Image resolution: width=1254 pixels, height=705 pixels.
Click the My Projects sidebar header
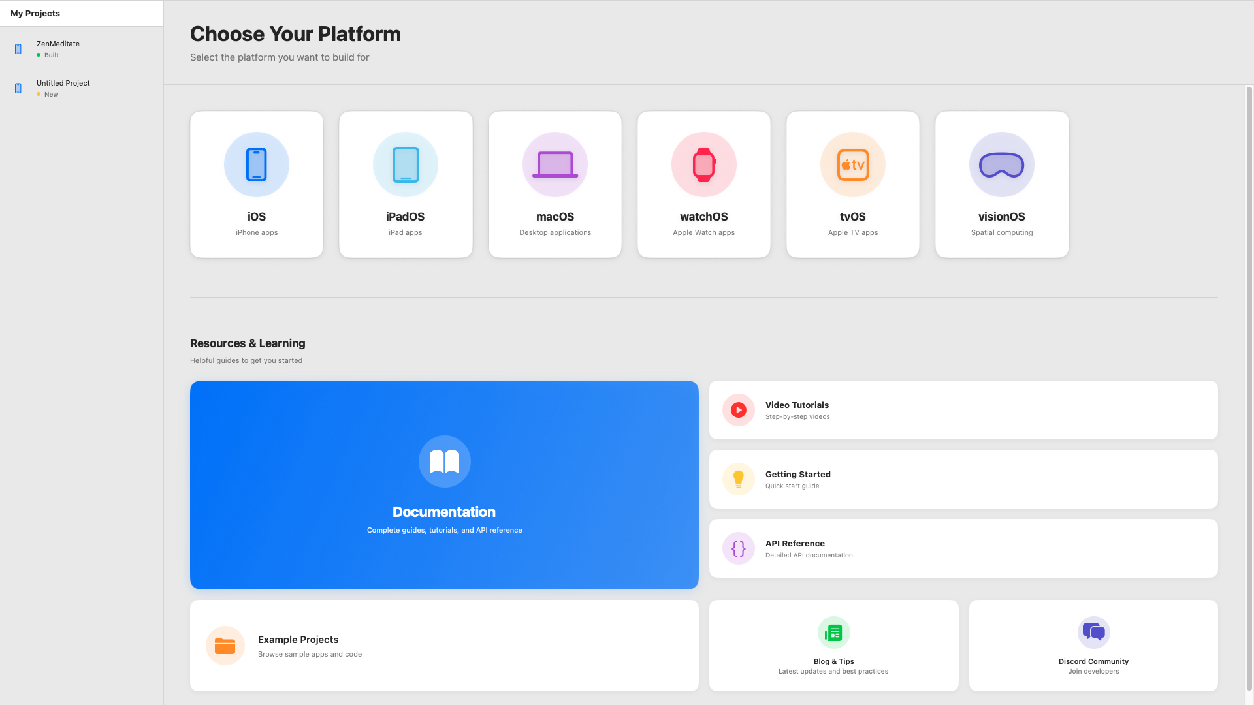[x=35, y=13]
